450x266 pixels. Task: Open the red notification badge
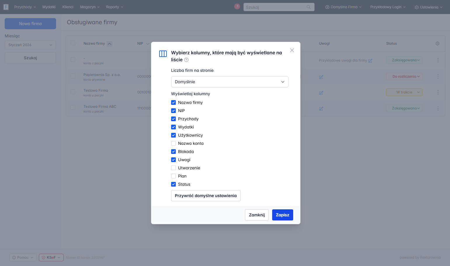pos(237,6)
